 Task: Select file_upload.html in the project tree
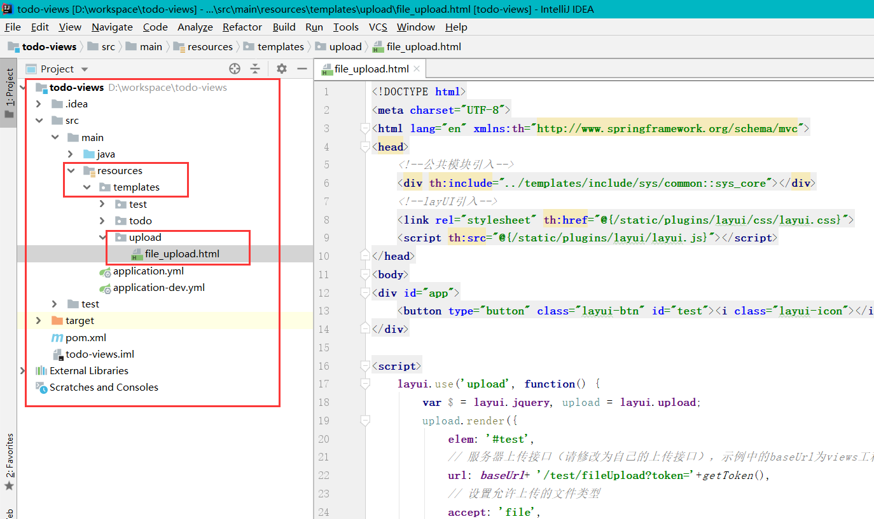click(x=182, y=253)
